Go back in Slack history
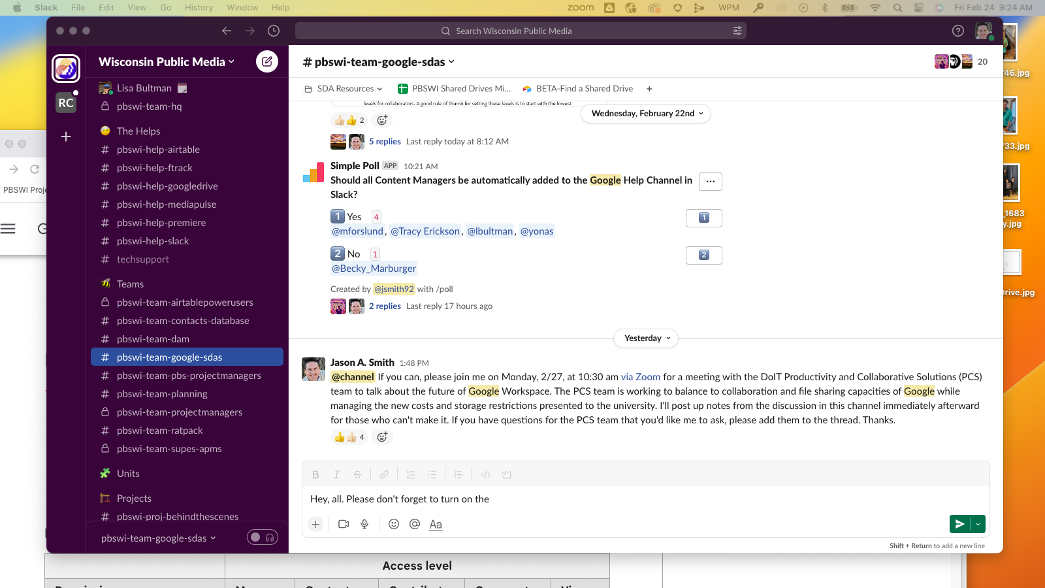This screenshot has width=1045, height=588. 227,31
